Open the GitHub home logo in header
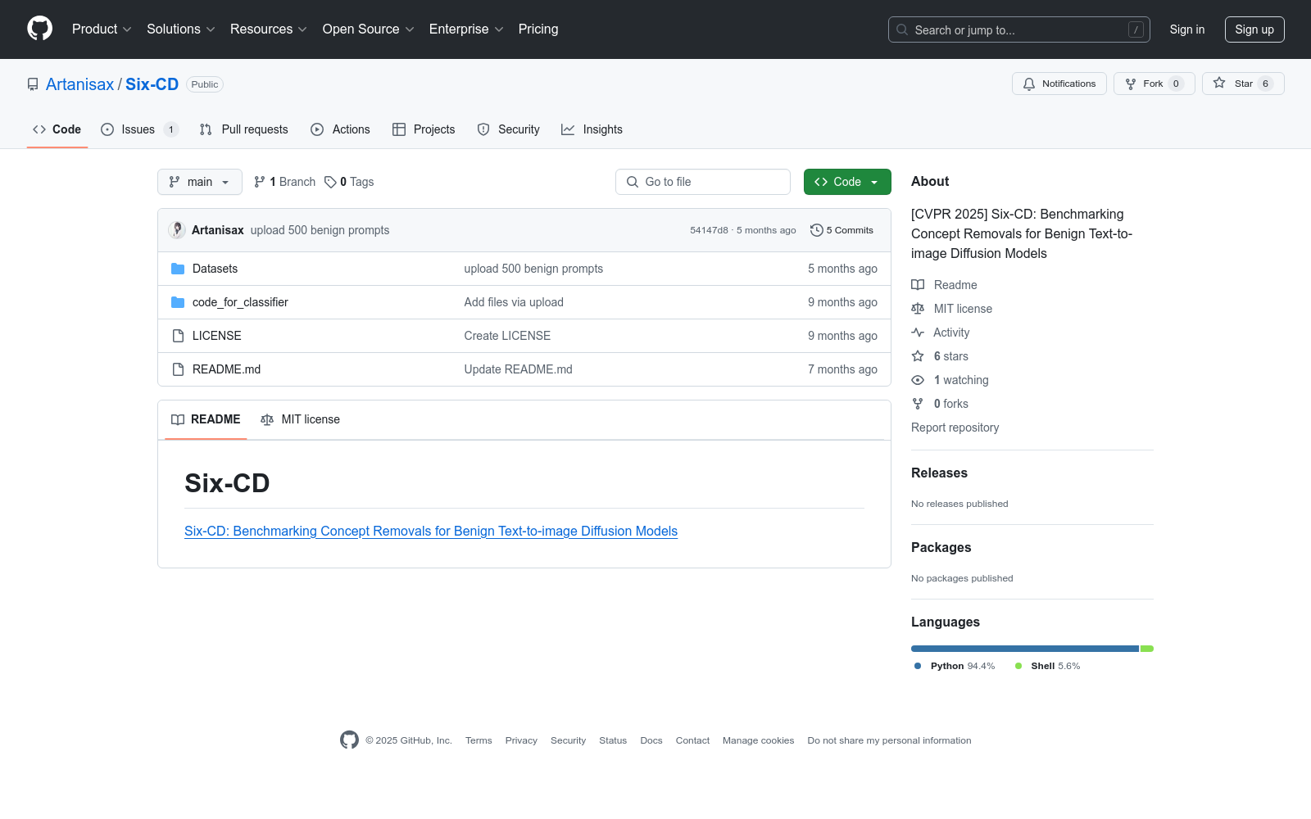1311x819 pixels. tap(39, 29)
